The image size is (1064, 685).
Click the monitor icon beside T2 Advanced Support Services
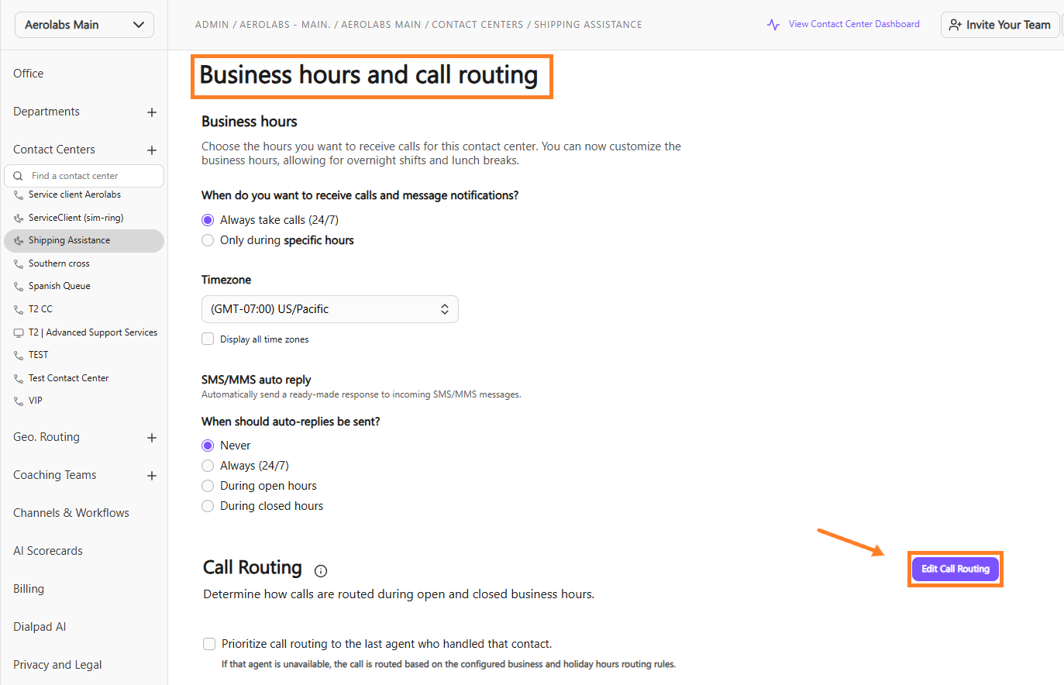tap(19, 333)
